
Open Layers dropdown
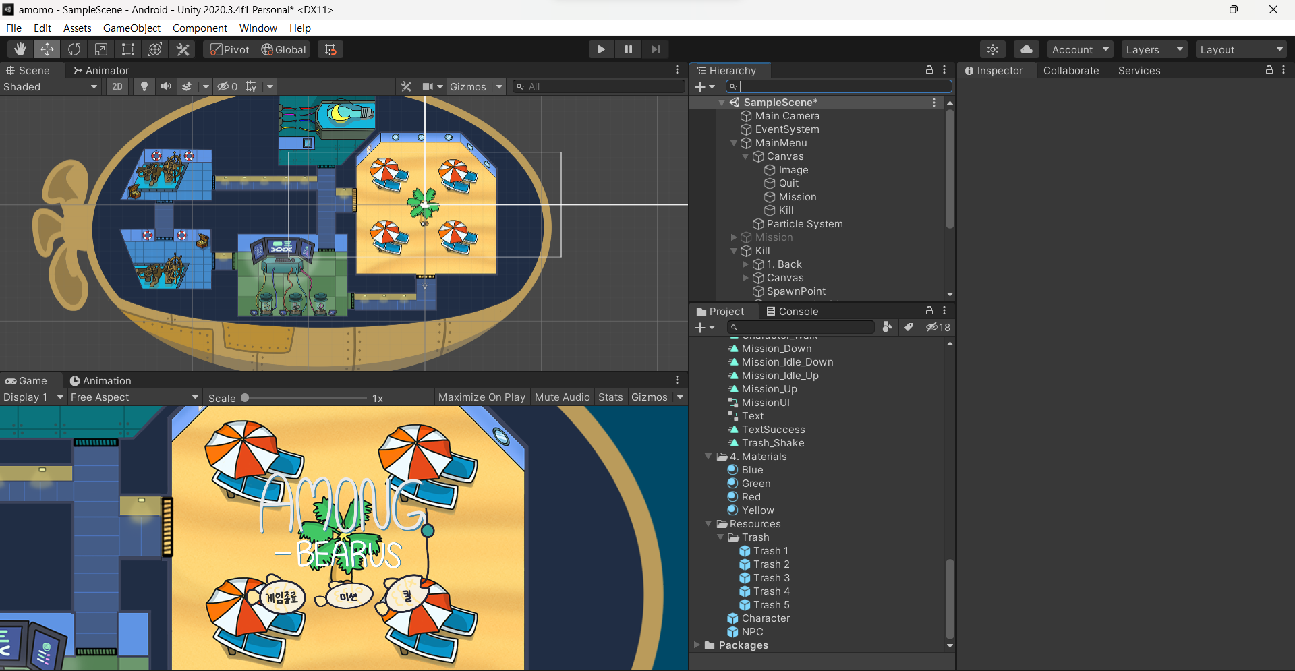1154,49
